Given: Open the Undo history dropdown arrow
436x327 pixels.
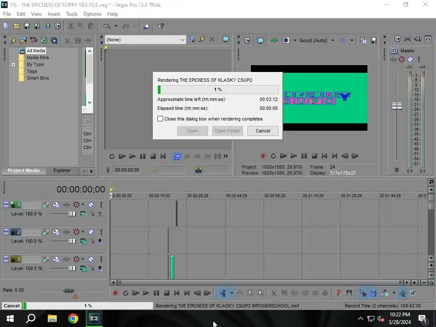Looking at the screenshot, I should [x=116, y=26].
